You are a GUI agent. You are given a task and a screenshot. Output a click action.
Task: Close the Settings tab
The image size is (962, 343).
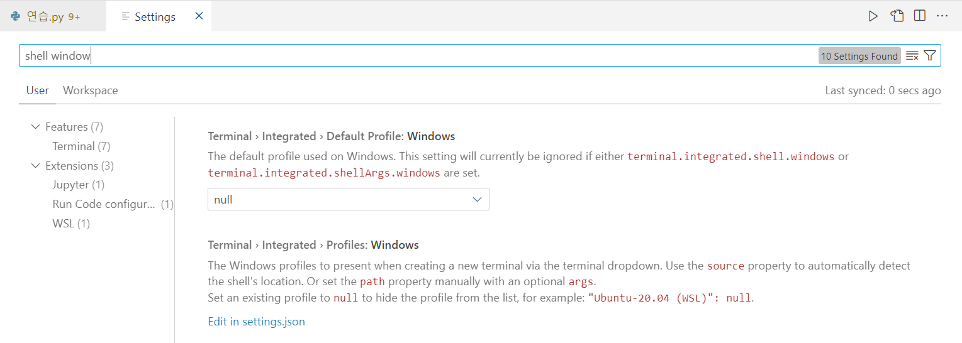coord(199,16)
